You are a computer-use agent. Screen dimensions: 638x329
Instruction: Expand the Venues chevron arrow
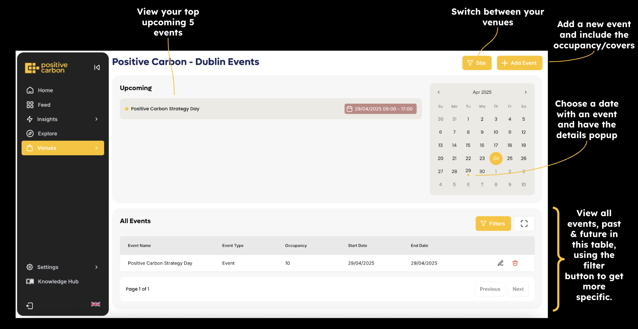(x=96, y=148)
